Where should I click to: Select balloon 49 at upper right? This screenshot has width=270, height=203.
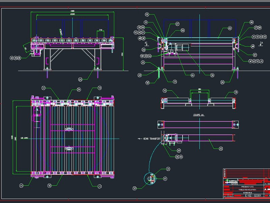[x=251, y=22]
